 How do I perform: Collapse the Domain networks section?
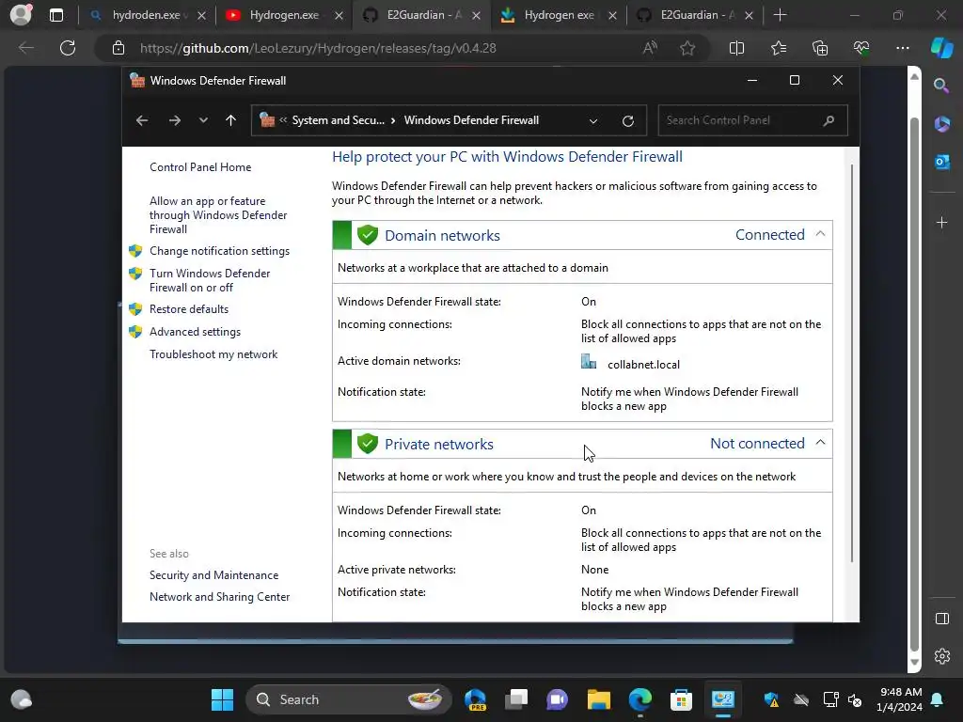click(820, 234)
